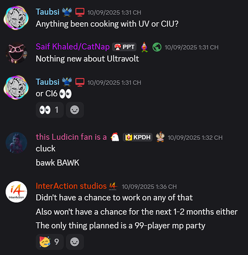Click the colorful chicken role icon next to the PPT badge
The height and width of the screenshot is (255, 248).
144,47
